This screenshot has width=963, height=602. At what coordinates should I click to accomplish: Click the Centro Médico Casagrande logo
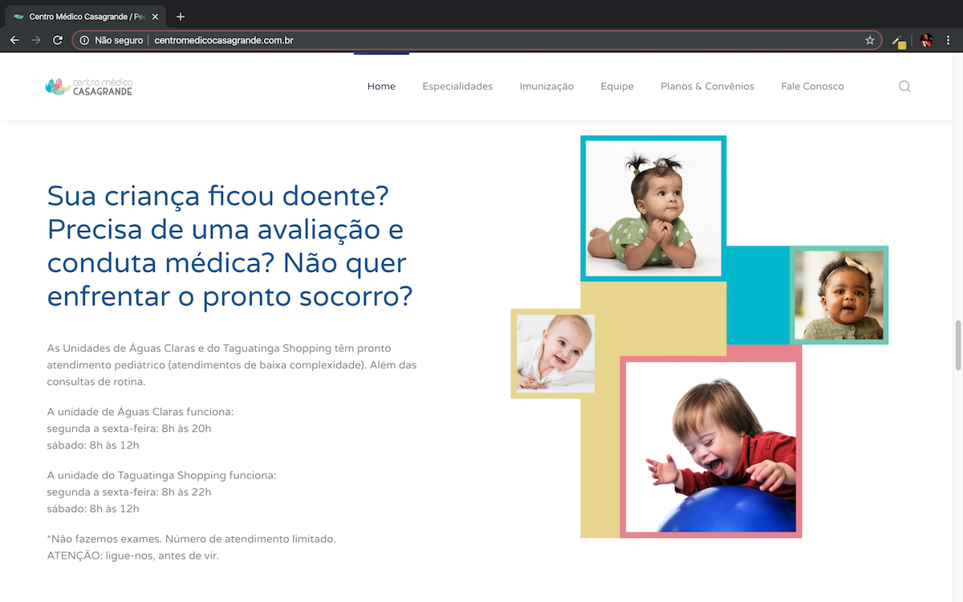(89, 87)
